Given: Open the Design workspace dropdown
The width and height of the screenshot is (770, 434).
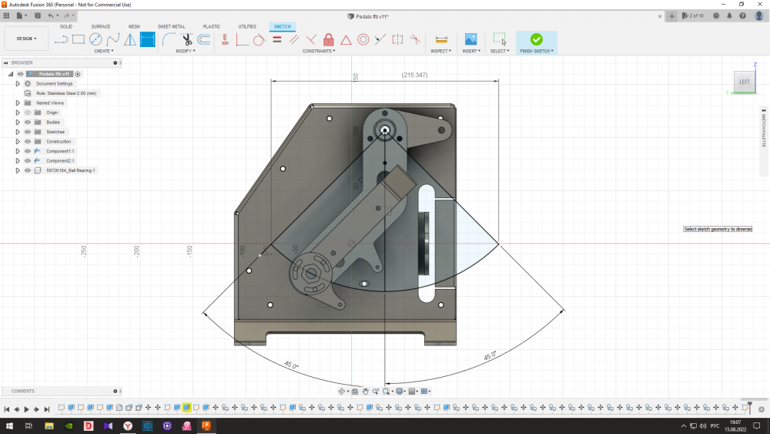Looking at the screenshot, I should click(x=26, y=39).
